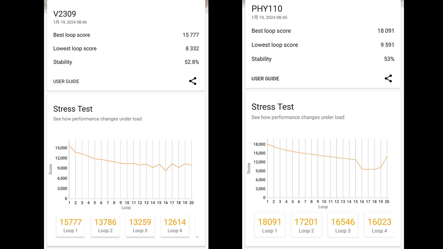Click the left Stress Test heading

73,109
